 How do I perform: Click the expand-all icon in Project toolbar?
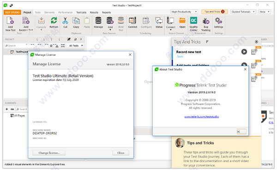tap(63, 46)
